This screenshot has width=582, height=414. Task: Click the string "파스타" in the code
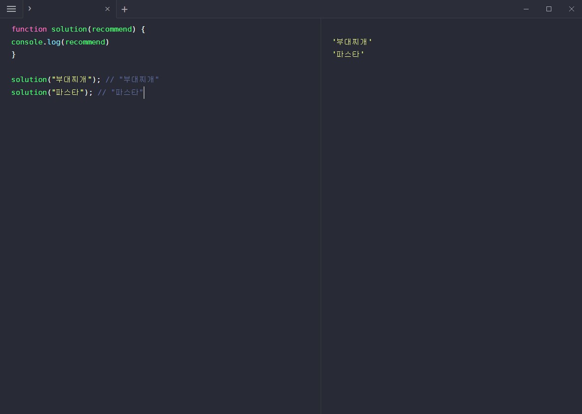[x=68, y=92]
